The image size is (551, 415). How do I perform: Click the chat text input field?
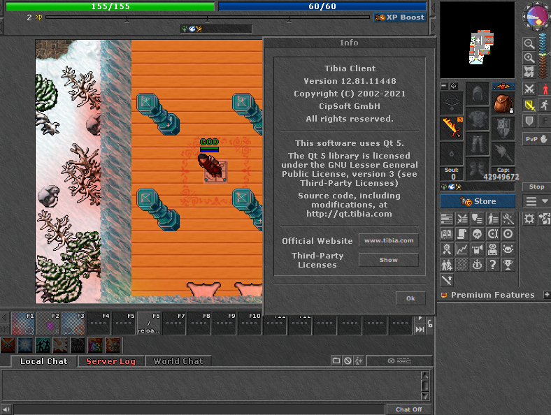coord(199,409)
